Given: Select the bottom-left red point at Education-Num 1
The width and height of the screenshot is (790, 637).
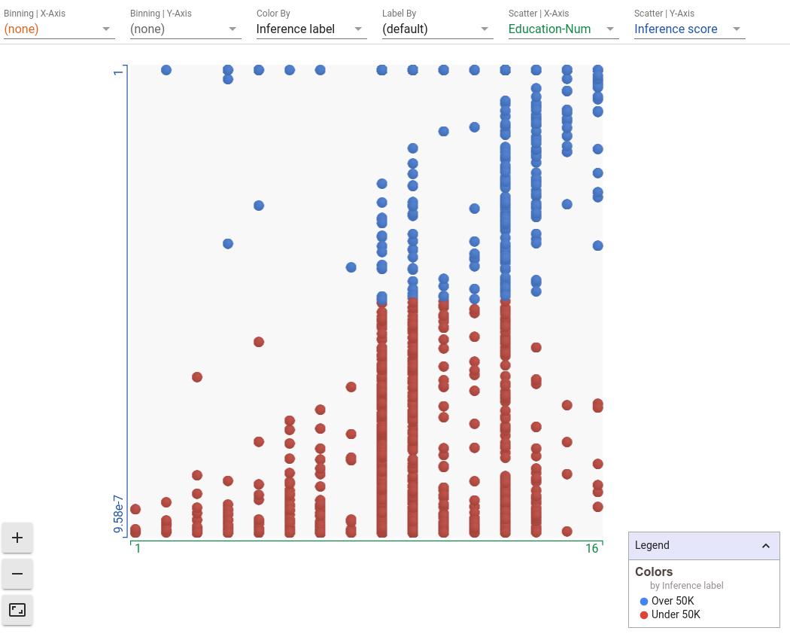Looking at the screenshot, I should click(x=135, y=531).
